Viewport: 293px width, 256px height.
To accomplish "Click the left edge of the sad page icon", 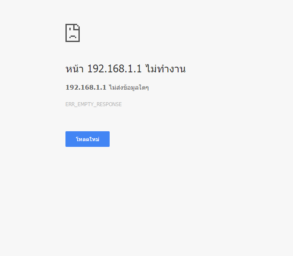I will (x=66, y=33).
